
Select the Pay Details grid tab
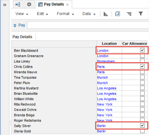tap(22, 37)
